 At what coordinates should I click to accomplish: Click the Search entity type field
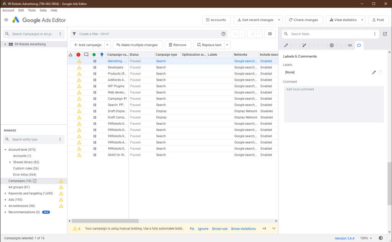point(33,139)
